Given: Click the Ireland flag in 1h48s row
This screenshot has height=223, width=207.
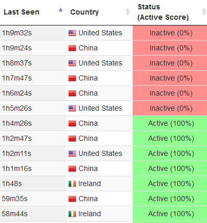Looking at the screenshot, I should [72, 183].
